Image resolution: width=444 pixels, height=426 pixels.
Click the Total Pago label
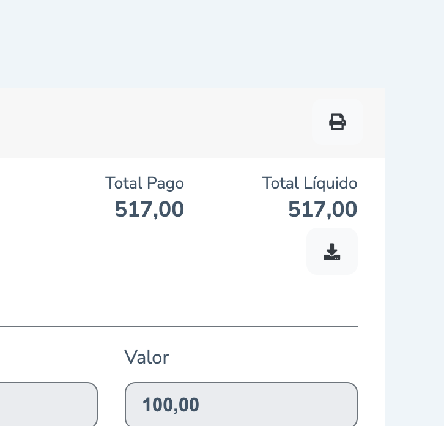144,183
